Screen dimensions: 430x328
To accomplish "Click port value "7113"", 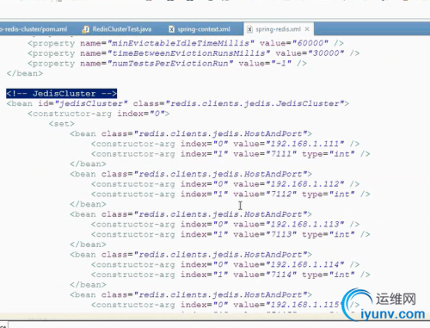I will click(x=281, y=234).
